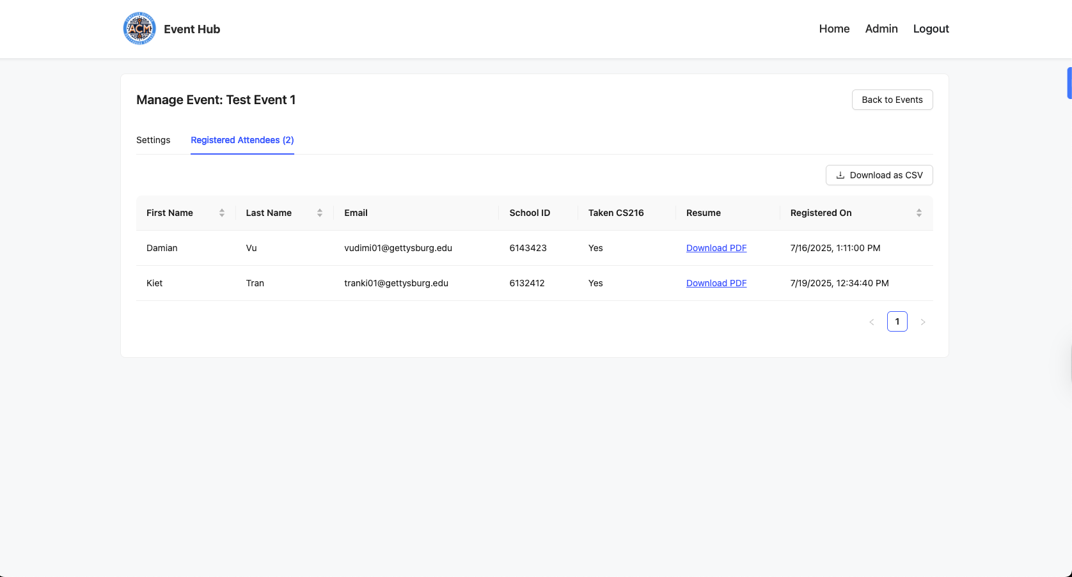Switch to the Settings tab
1072x577 pixels.
tap(153, 140)
